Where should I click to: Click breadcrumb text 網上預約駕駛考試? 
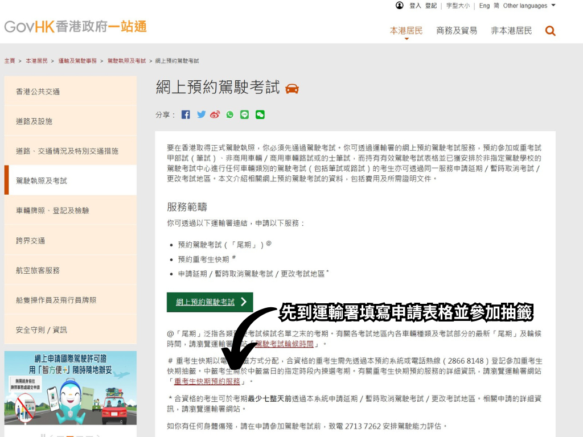[x=177, y=60]
